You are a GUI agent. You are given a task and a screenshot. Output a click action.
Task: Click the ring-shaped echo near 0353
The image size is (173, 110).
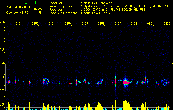[45, 81]
